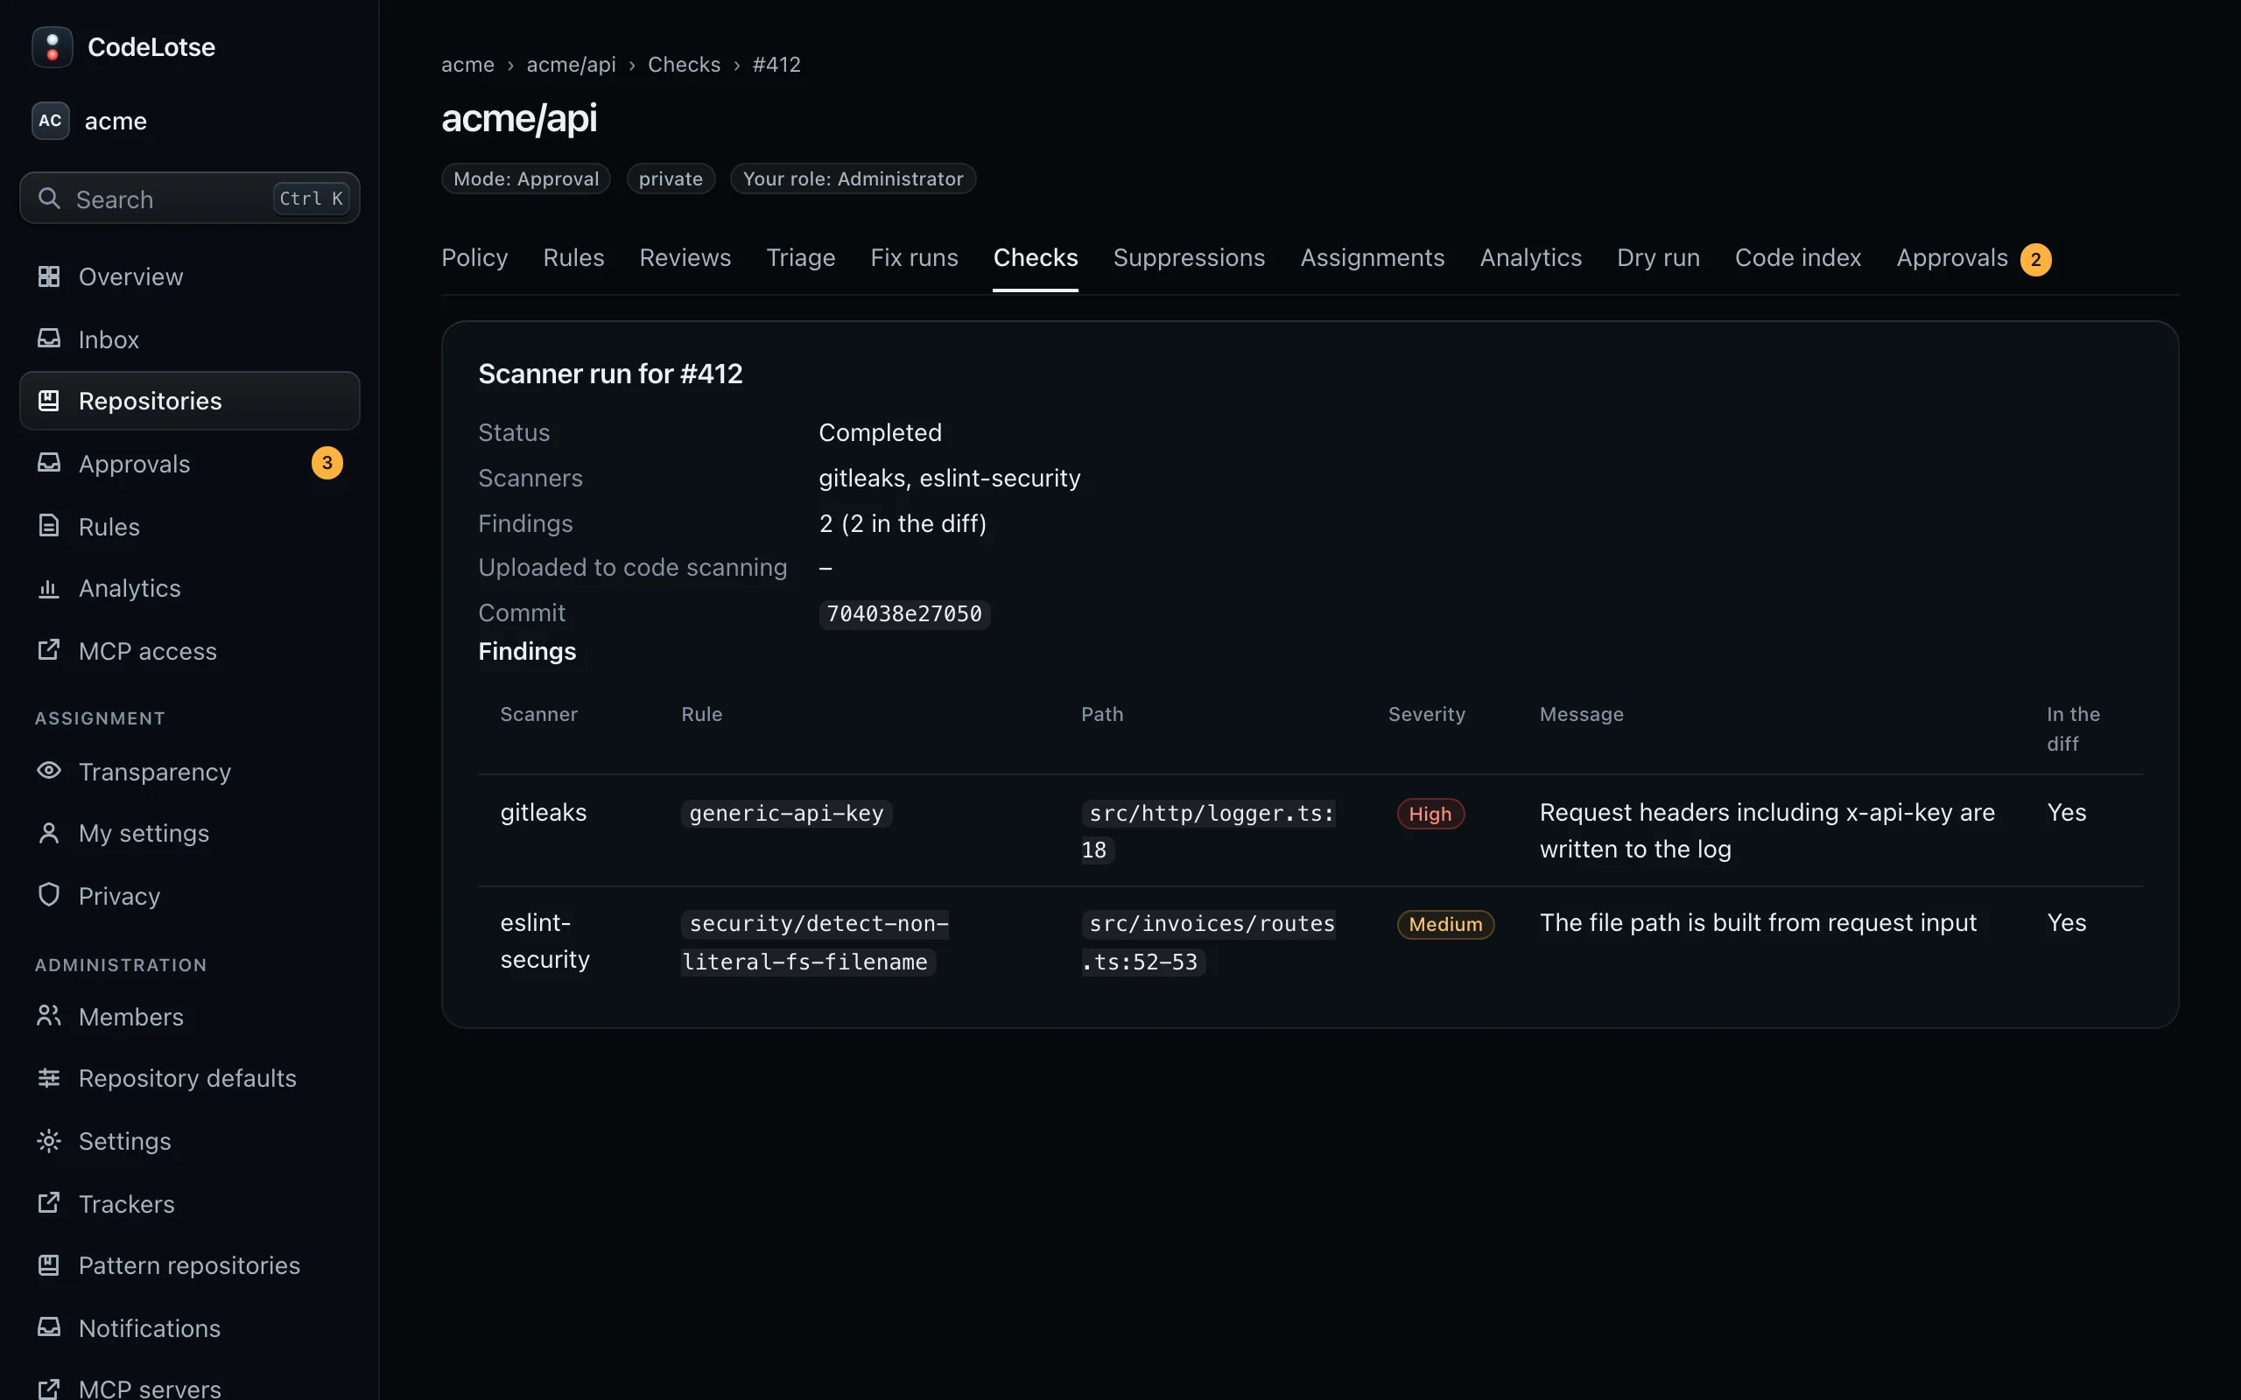Click the private visibility pill
Viewport: 2241px width, 1400px height.
(x=671, y=178)
